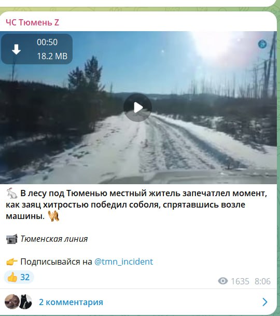Click the raised hands emoji after машины
280x316 pixels.
click(53, 216)
